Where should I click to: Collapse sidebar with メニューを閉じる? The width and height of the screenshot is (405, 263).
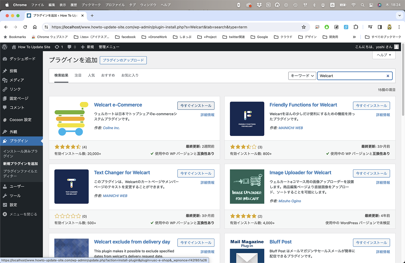point(22,214)
